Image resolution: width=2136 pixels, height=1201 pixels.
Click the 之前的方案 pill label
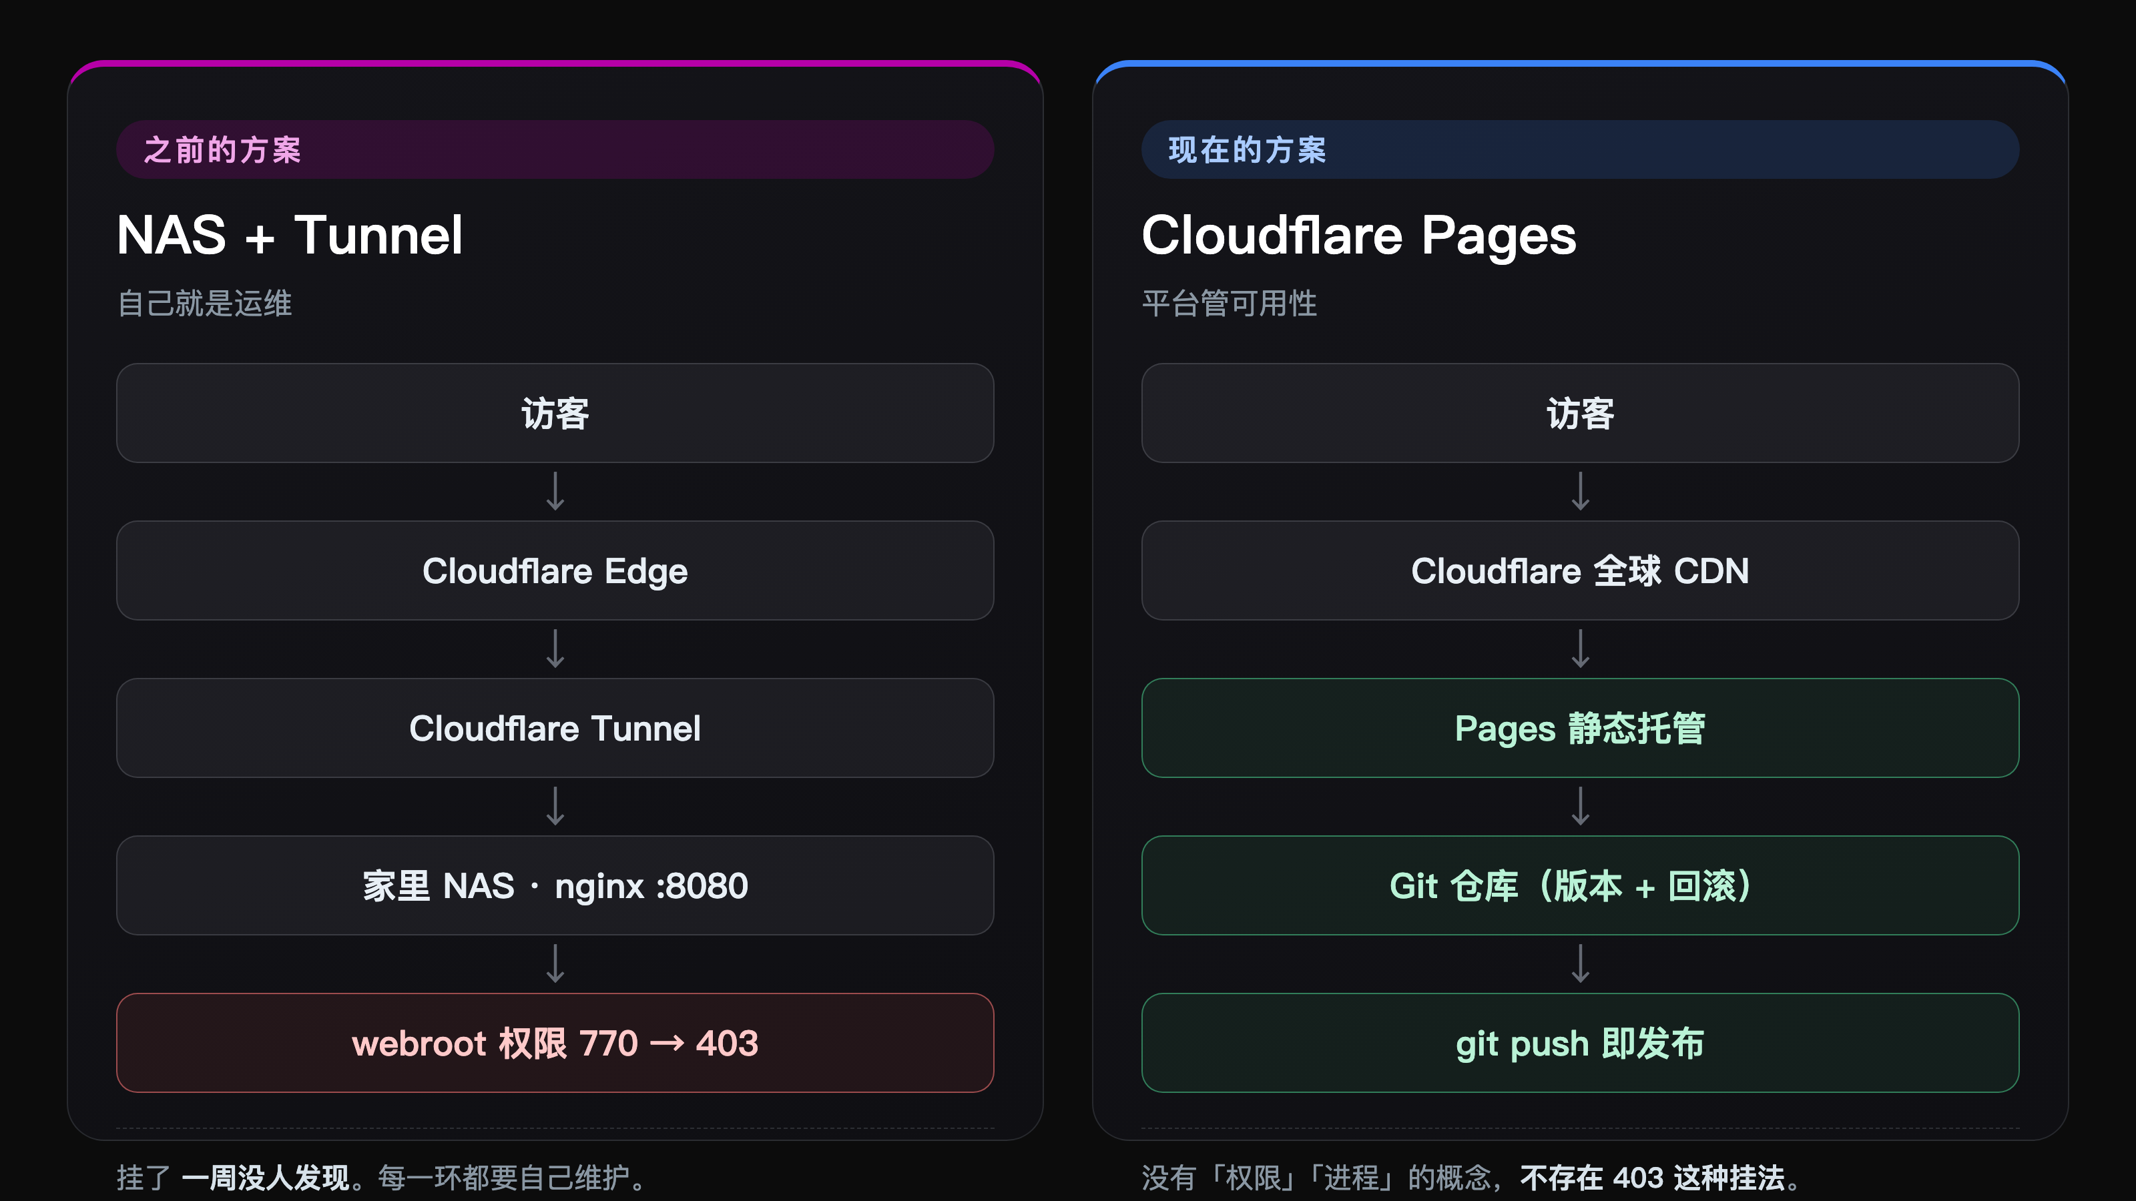(x=555, y=150)
